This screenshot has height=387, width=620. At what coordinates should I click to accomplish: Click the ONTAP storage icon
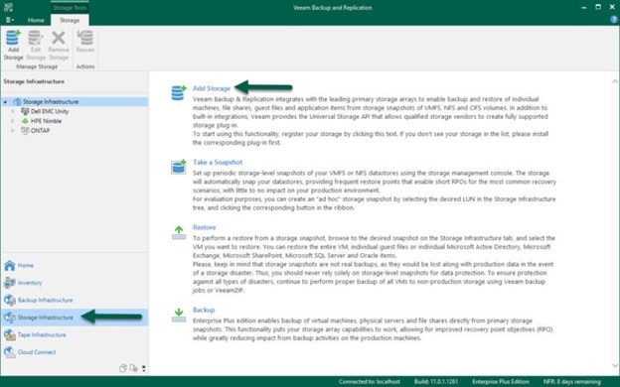pyautogui.click(x=25, y=130)
